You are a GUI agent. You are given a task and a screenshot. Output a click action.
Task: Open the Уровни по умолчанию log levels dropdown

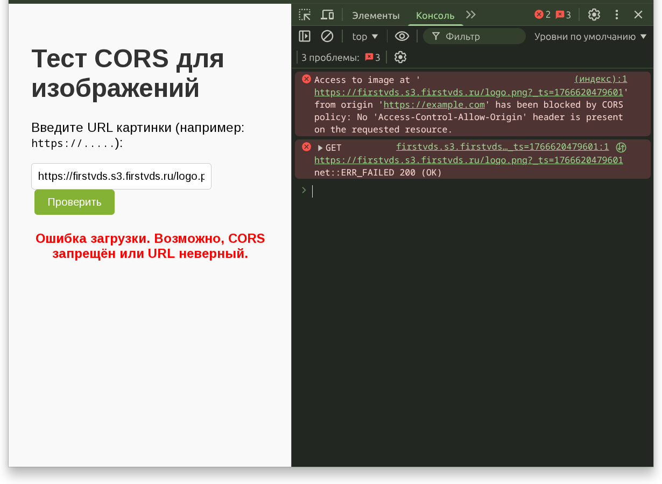click(x=590, y=37)
